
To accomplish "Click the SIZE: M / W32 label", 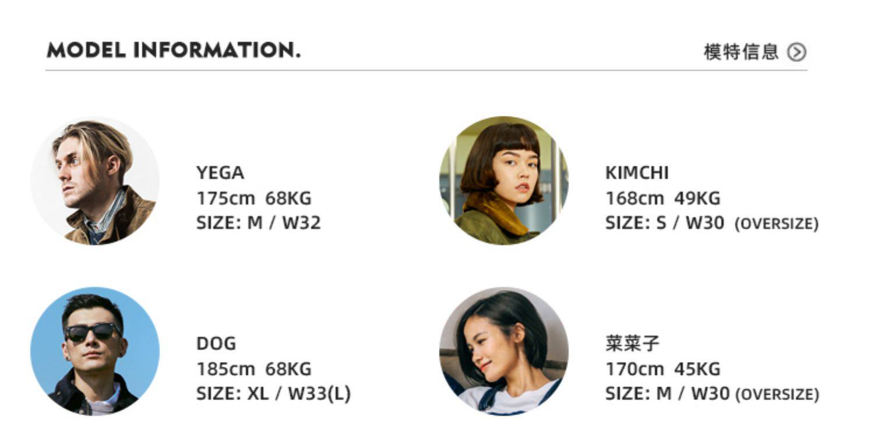I will (x=258, y=223).
